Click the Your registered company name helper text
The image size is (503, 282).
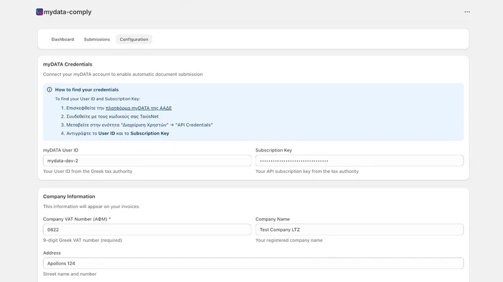coord(289,240)
